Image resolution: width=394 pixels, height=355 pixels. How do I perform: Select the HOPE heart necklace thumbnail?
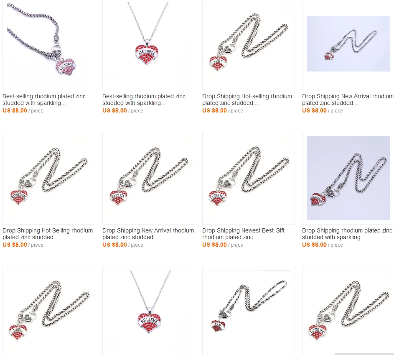coord(49,311)
